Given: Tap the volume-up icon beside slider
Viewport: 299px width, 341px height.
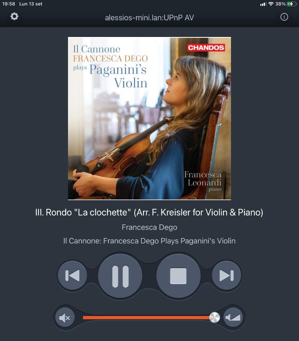Looking at the screenshot, I should pos(233,317).
